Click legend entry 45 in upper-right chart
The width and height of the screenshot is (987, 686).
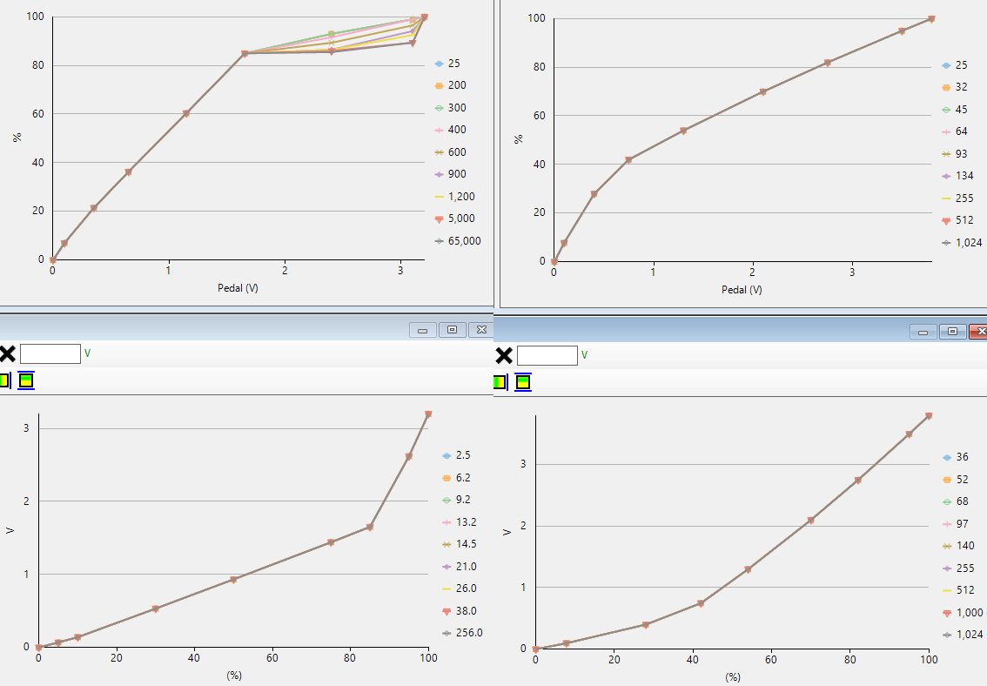[955, 110]
